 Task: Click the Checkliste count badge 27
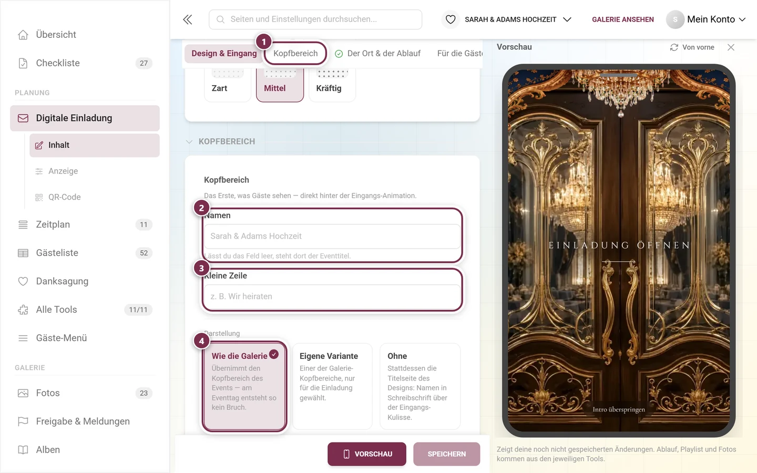click(x=144, y=63)
